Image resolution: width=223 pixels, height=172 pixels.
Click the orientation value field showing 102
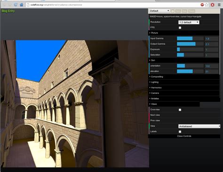(212, 66)
